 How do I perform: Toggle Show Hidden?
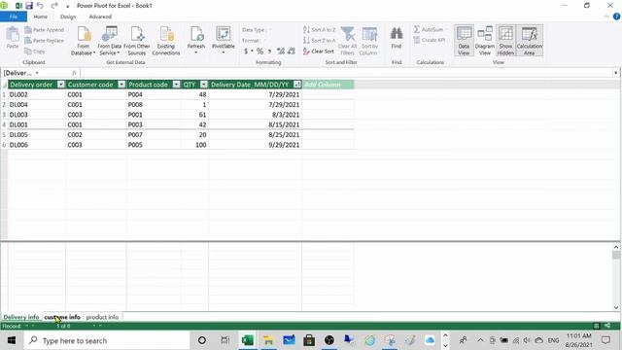(x=505, y=41)
